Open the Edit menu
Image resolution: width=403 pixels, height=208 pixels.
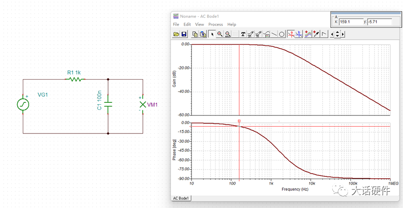pos(187,24)
